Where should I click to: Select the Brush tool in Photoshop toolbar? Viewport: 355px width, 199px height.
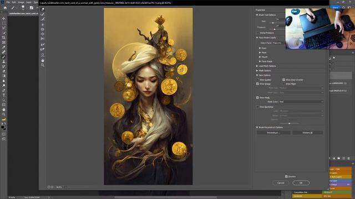4,57
